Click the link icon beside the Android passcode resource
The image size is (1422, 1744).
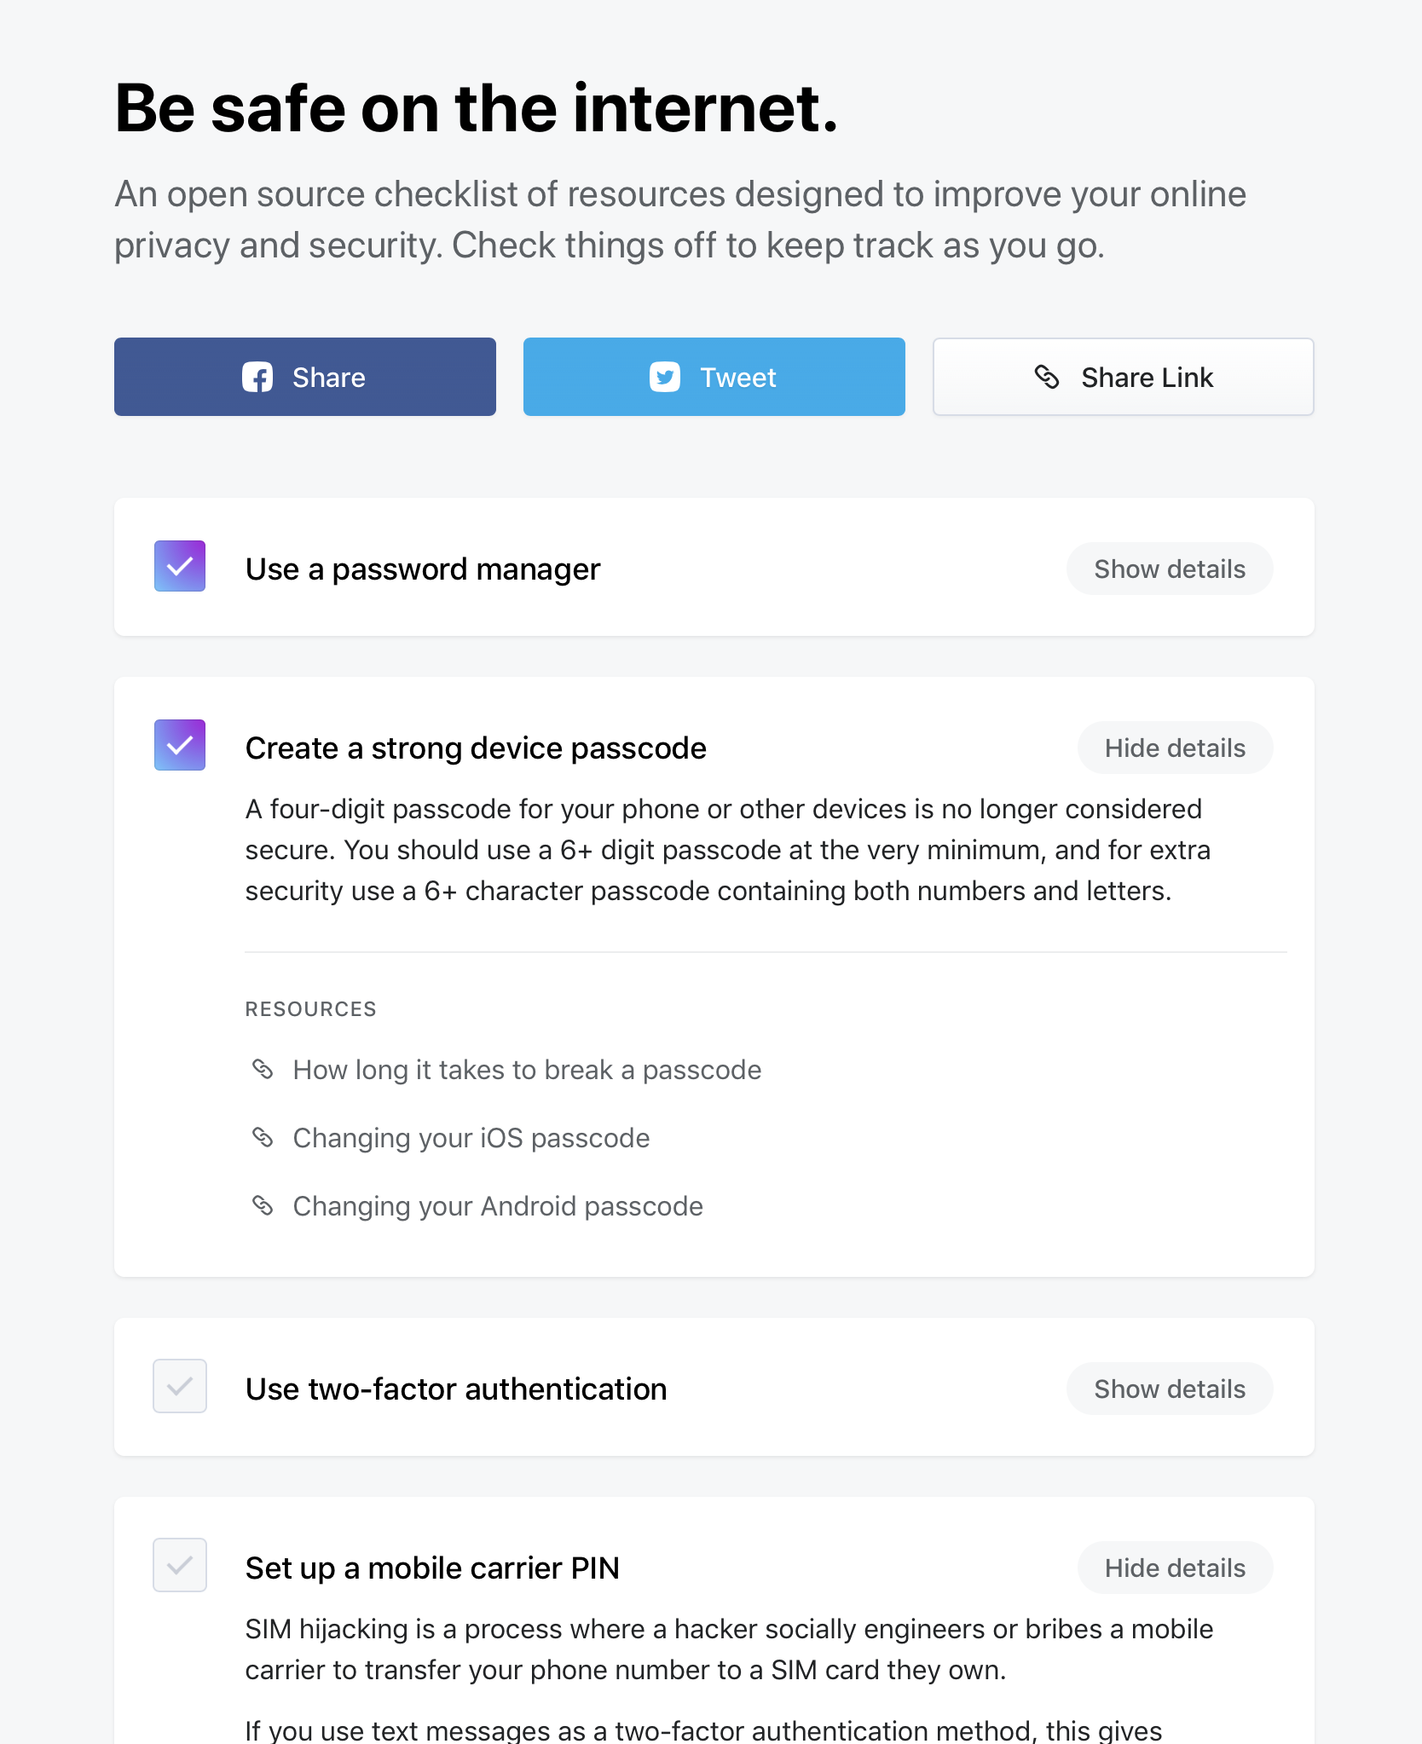tap(263, 1205)
